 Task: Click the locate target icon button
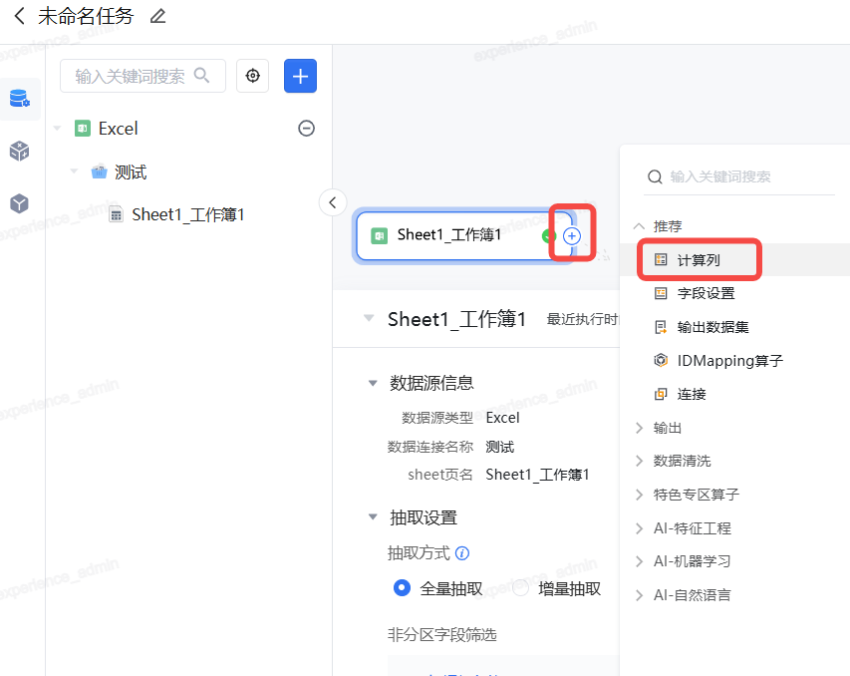pos(253,76)
